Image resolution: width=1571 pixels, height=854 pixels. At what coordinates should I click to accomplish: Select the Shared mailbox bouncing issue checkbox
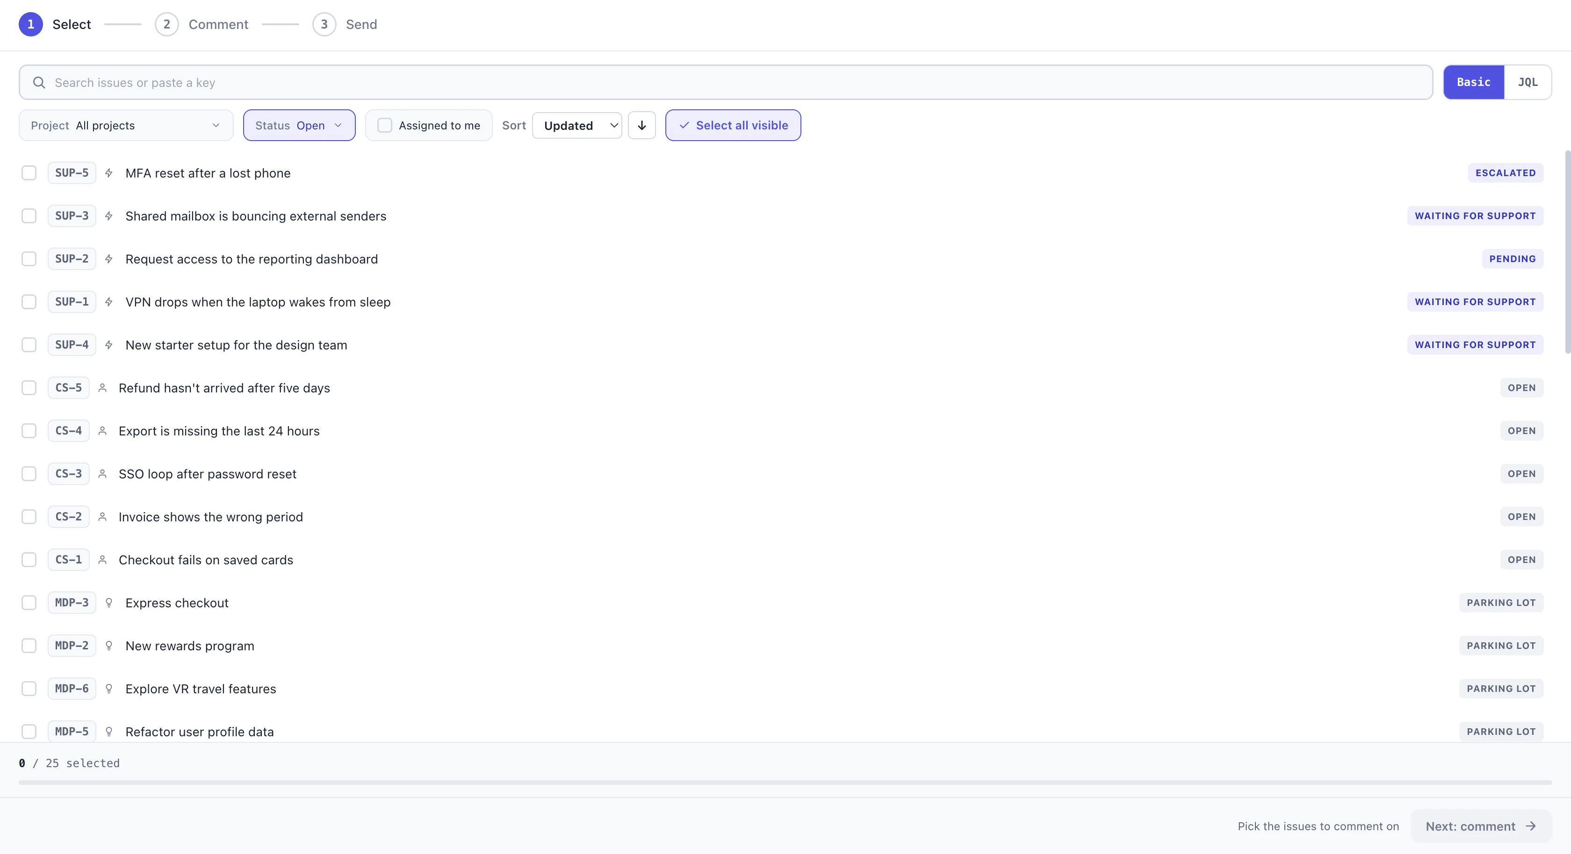[x=29, y=216]
